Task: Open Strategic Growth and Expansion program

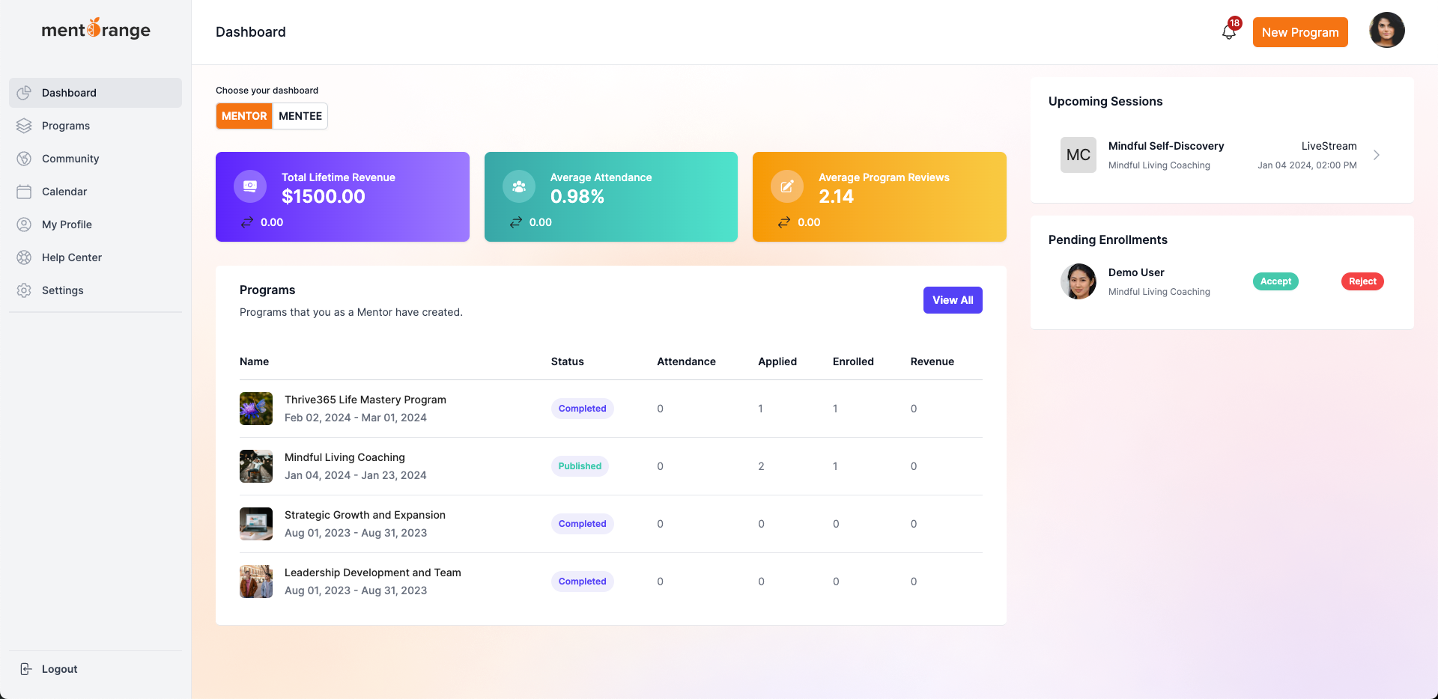Action: pos(365,515)
